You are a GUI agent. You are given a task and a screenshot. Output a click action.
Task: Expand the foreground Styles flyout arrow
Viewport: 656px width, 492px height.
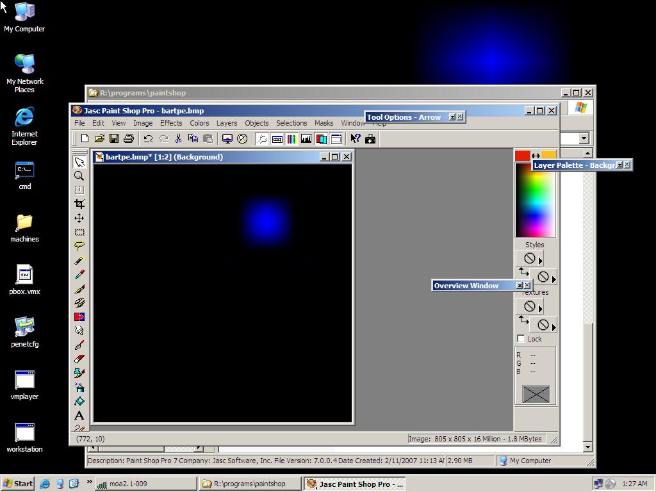(541, 260)
